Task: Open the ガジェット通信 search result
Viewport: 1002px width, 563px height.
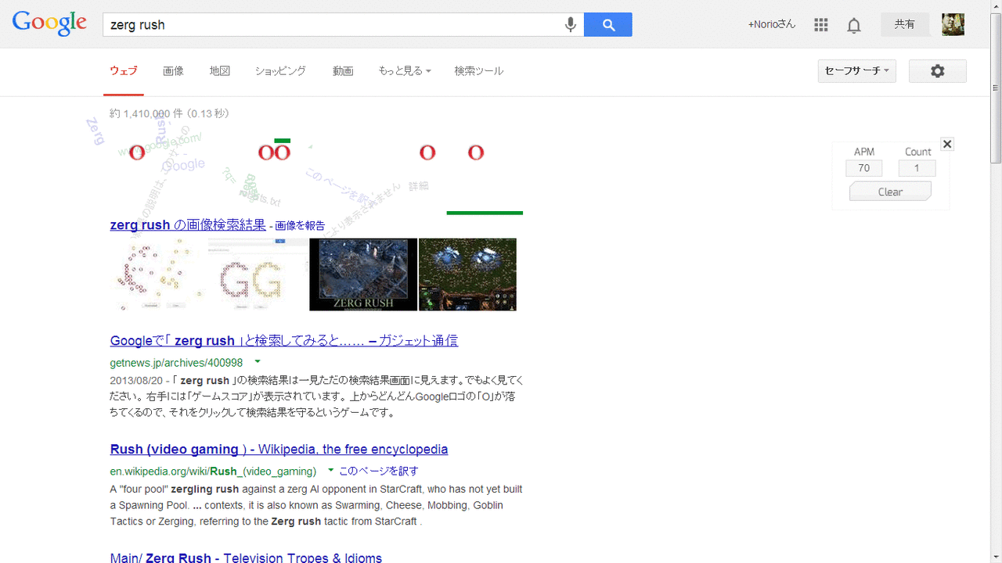Action: [284, 341]
